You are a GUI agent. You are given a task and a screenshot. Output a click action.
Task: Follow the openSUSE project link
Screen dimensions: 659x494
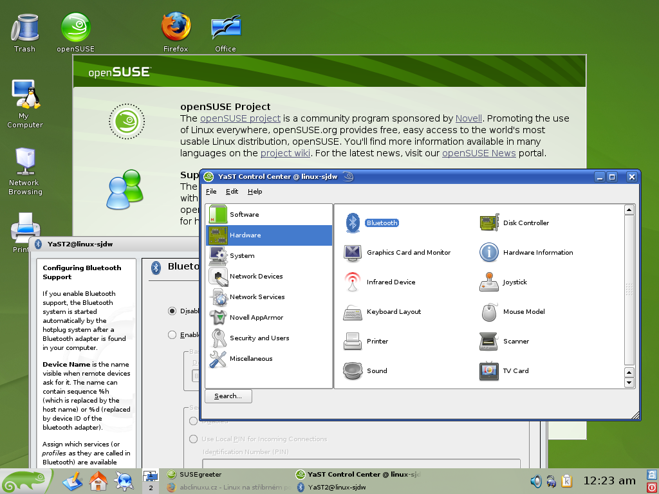241,118
